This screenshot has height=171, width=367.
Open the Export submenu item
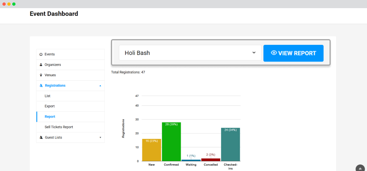point(71,106)
